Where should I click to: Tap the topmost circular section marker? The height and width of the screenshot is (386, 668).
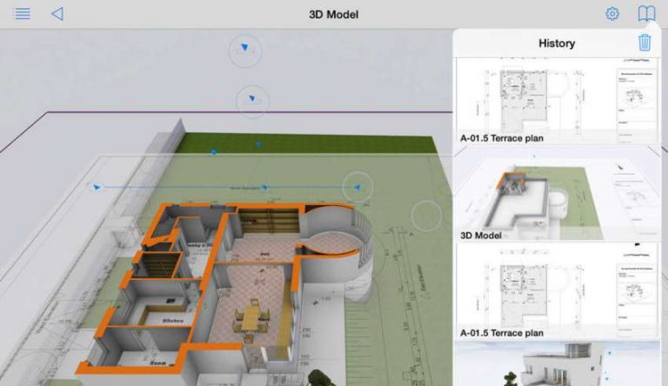(244, 50)
